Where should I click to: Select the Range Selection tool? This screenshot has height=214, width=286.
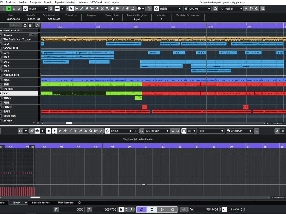[x=76, y=9]
